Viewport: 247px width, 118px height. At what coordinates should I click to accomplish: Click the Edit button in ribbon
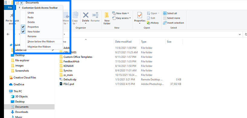tap(151, 18)
